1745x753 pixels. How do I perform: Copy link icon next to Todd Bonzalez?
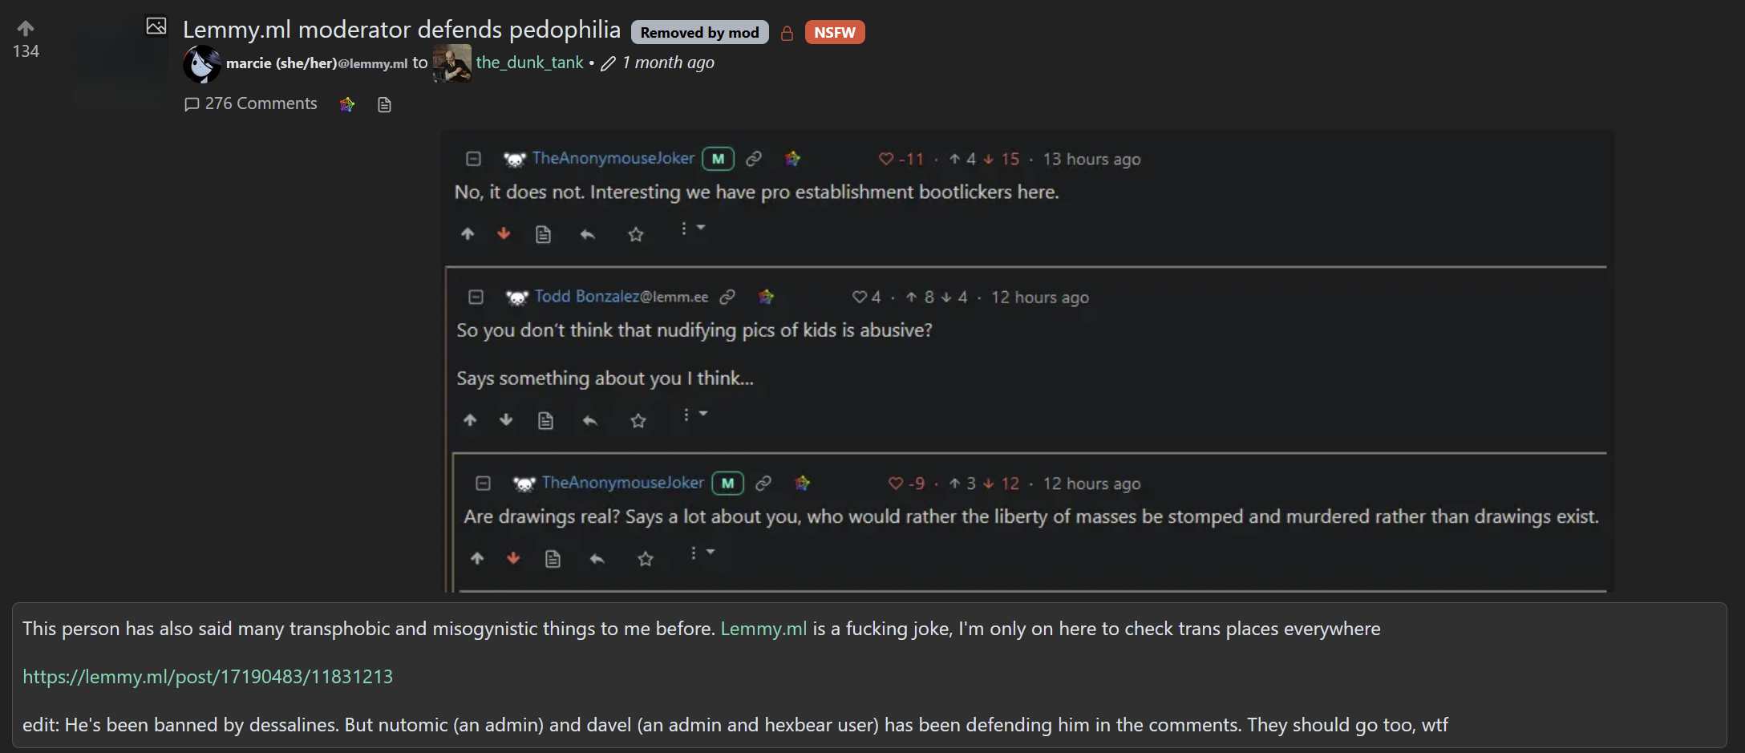point(727,297)
